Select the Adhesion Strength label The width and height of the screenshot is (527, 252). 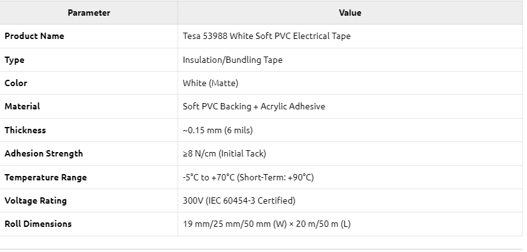pyautogui.click(x=43, y=153)
